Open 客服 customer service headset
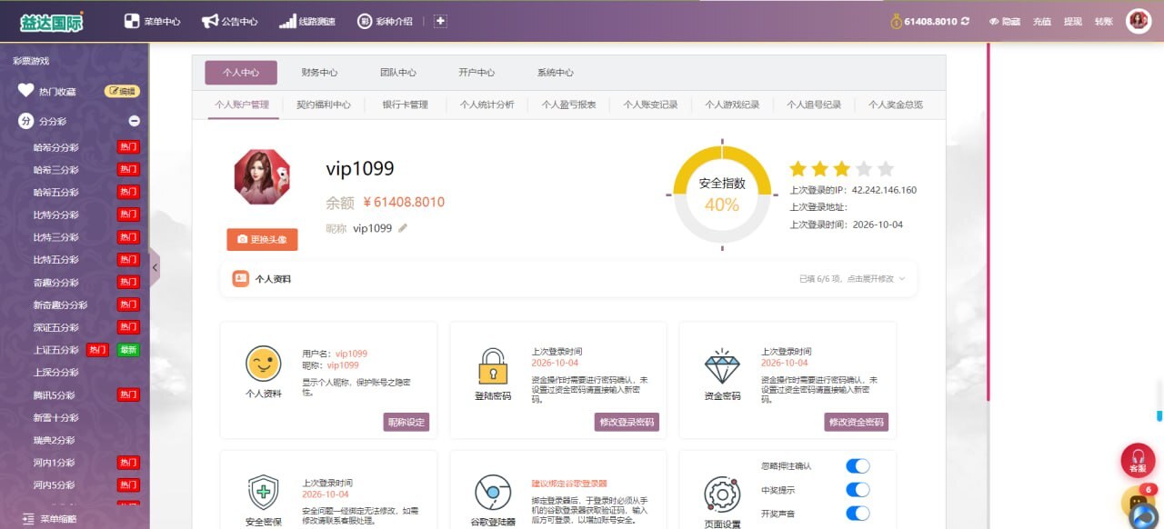Image resolution: width=1164 pixels, height=529 pixels. (x=1138, y=460)
